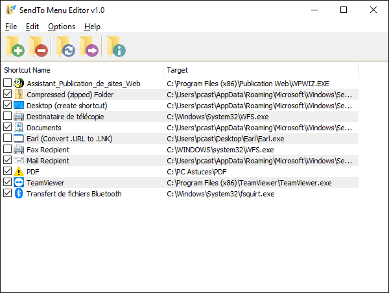389x293 pixels.
Task: Click the add shortcut folder icon with green plus
Action: tap(15, 47)
